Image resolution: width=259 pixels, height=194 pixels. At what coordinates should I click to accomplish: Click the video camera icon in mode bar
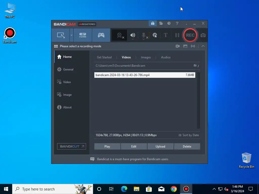click(178, 46)
